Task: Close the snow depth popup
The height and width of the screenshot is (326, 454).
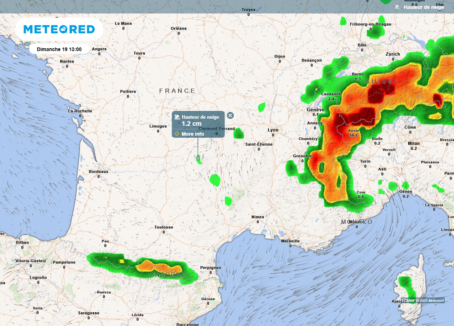Action: click(230, 115)
